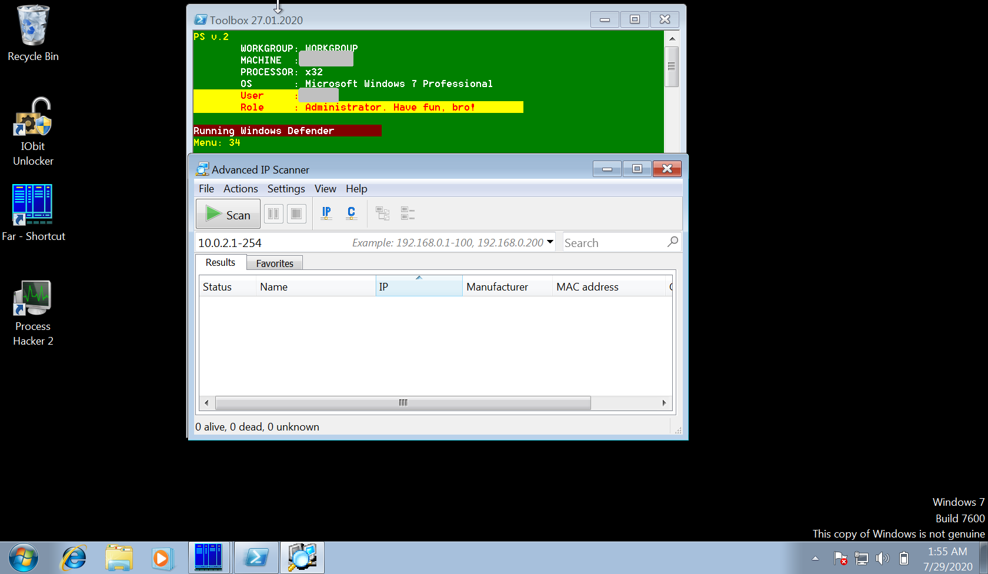Image resolution: width=988 pixels, height=574 pixels.
Task: Click the Toolbox window title bar icon
Action: click(x=201, y=20)
